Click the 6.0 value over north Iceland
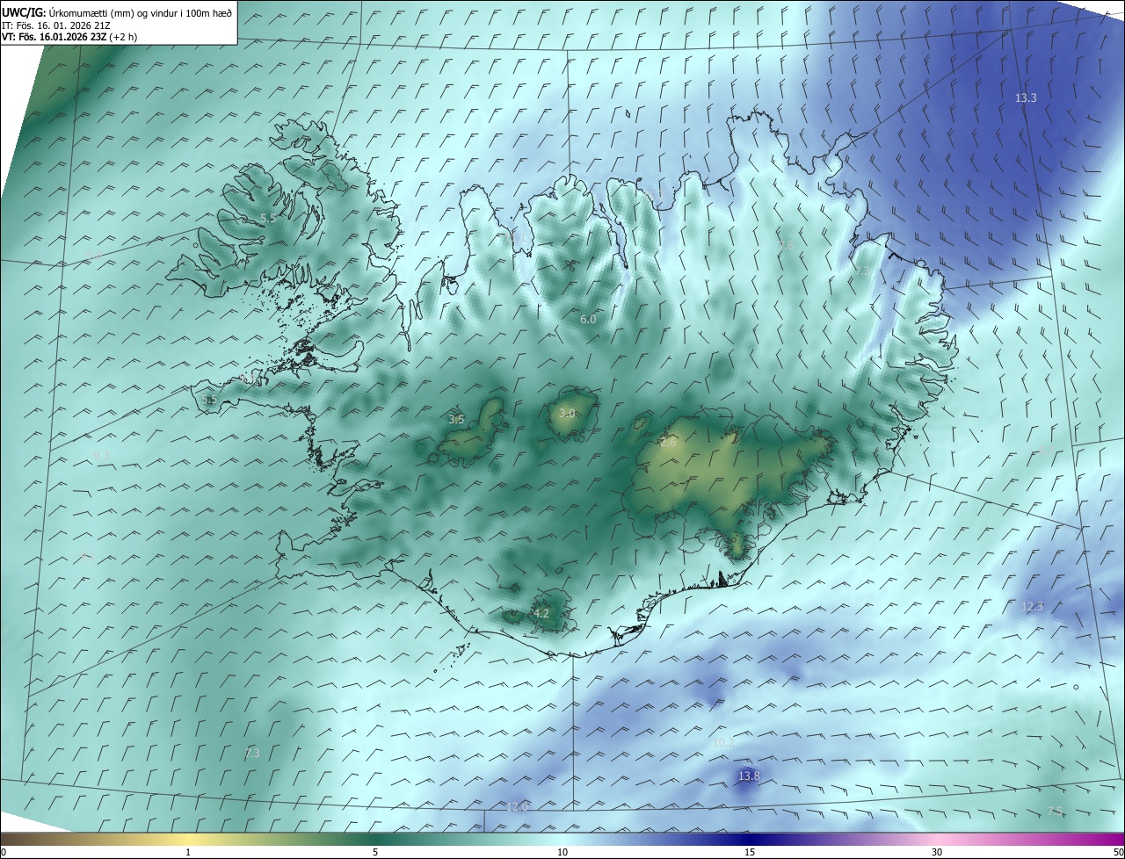 click(x=588, y=320)
